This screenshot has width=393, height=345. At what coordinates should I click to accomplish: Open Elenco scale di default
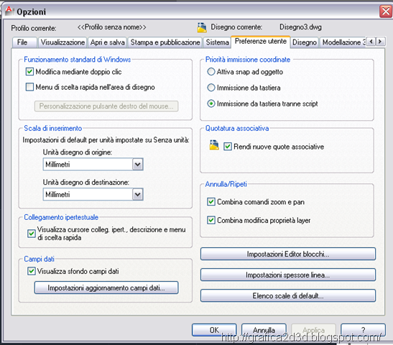[288, 295]
